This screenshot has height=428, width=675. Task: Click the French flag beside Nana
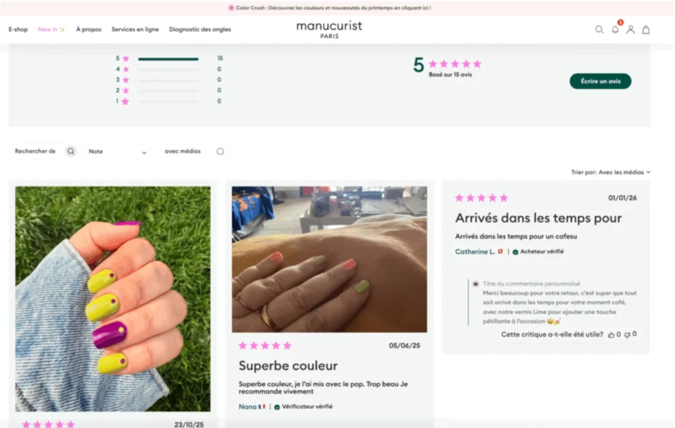[262, 406]
